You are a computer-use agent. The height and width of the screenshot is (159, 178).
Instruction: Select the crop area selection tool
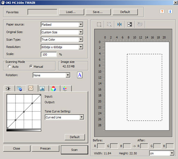click(x=99, y=24)
